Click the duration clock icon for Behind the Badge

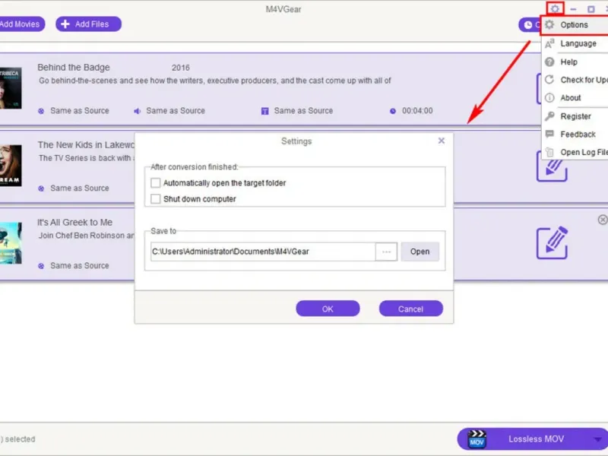tap(393, 111)
